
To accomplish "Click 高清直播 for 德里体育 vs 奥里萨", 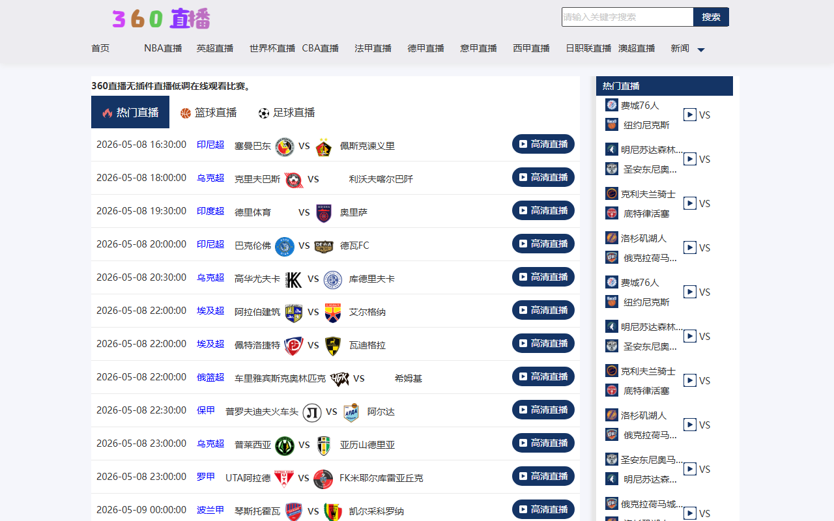I will coord(543,210).
